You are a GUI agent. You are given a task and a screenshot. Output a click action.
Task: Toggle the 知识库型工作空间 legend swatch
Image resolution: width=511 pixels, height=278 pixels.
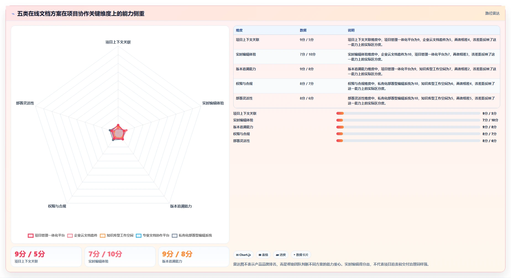pyautogui.click(x=103, y=236)
